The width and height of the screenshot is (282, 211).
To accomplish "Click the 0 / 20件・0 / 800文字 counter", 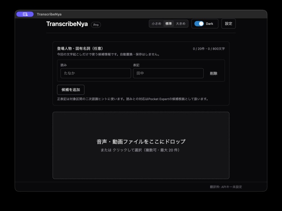I will 209,49.
